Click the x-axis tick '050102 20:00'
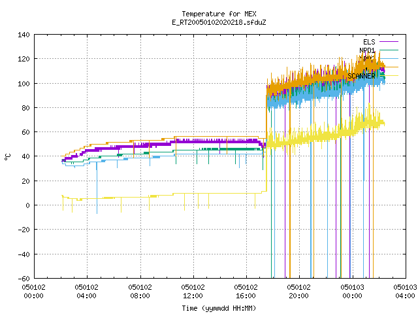Image resolution: width=418 pixels, height=314 pixels. pyautogui.click(x=299, y=292)
